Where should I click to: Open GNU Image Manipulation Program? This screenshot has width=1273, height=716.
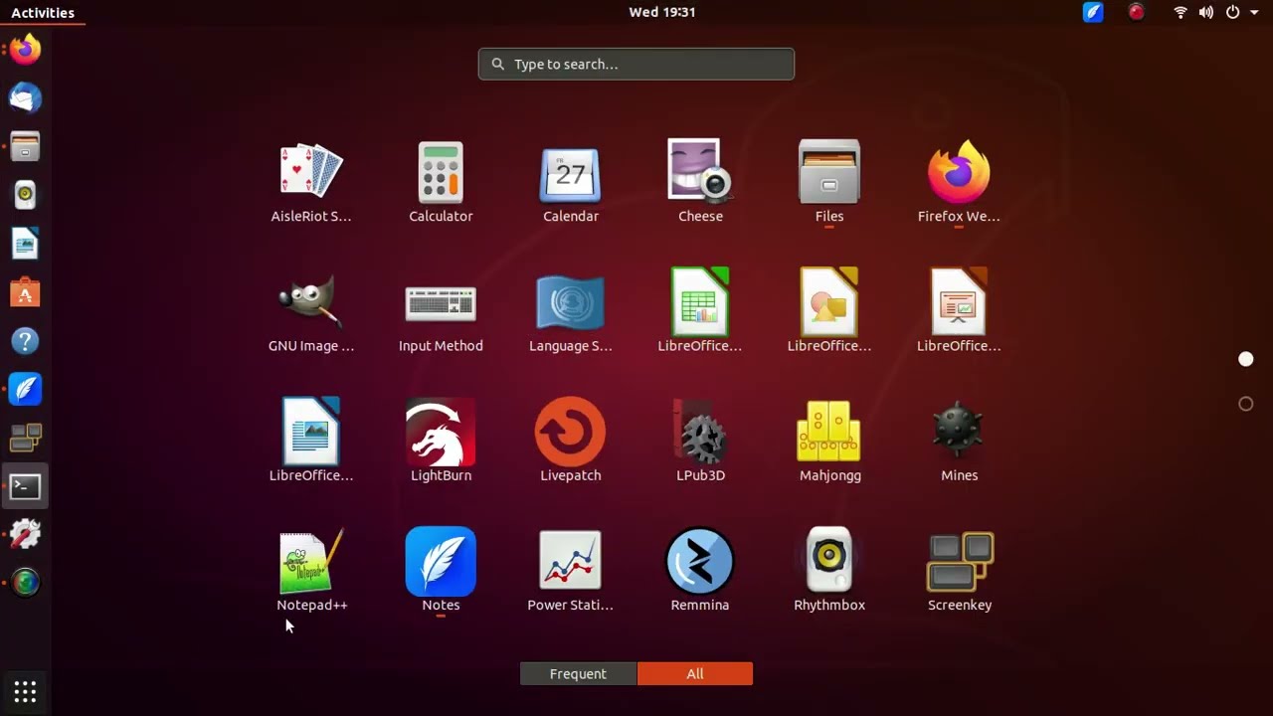point(311,311)
